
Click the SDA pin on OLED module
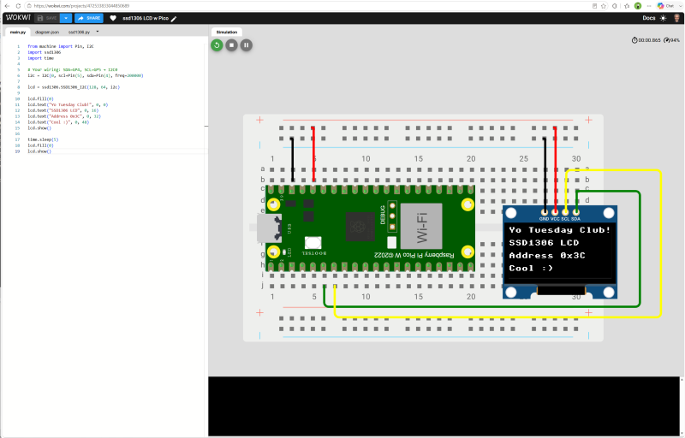click(575, 212)
